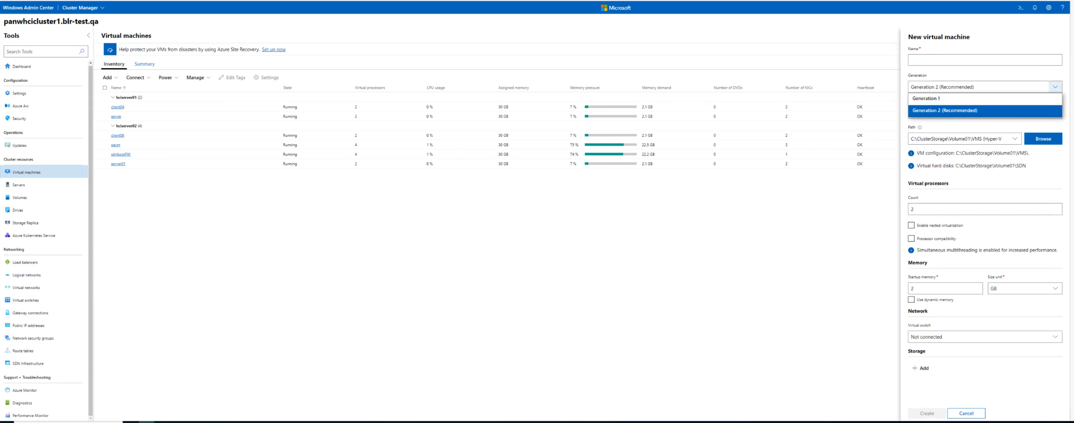Open the Storage Replica tool

pyautogui.click(x=25, y=223)
